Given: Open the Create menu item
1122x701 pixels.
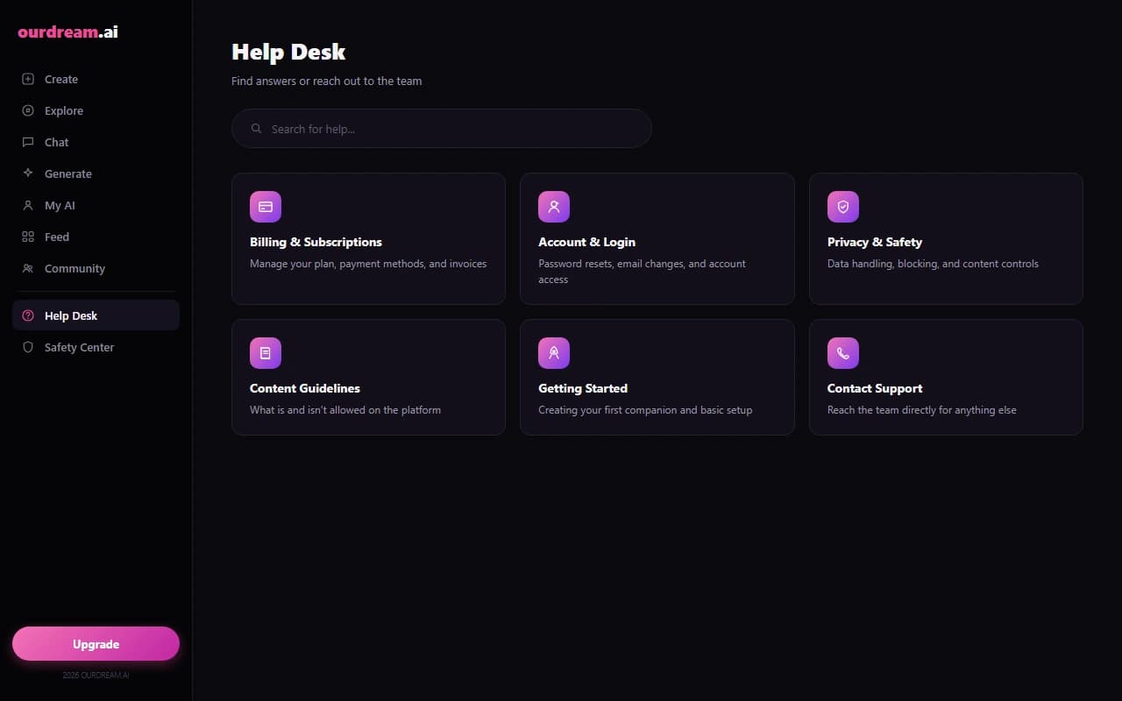Looking at the screenshot, I should pos(96,79).
